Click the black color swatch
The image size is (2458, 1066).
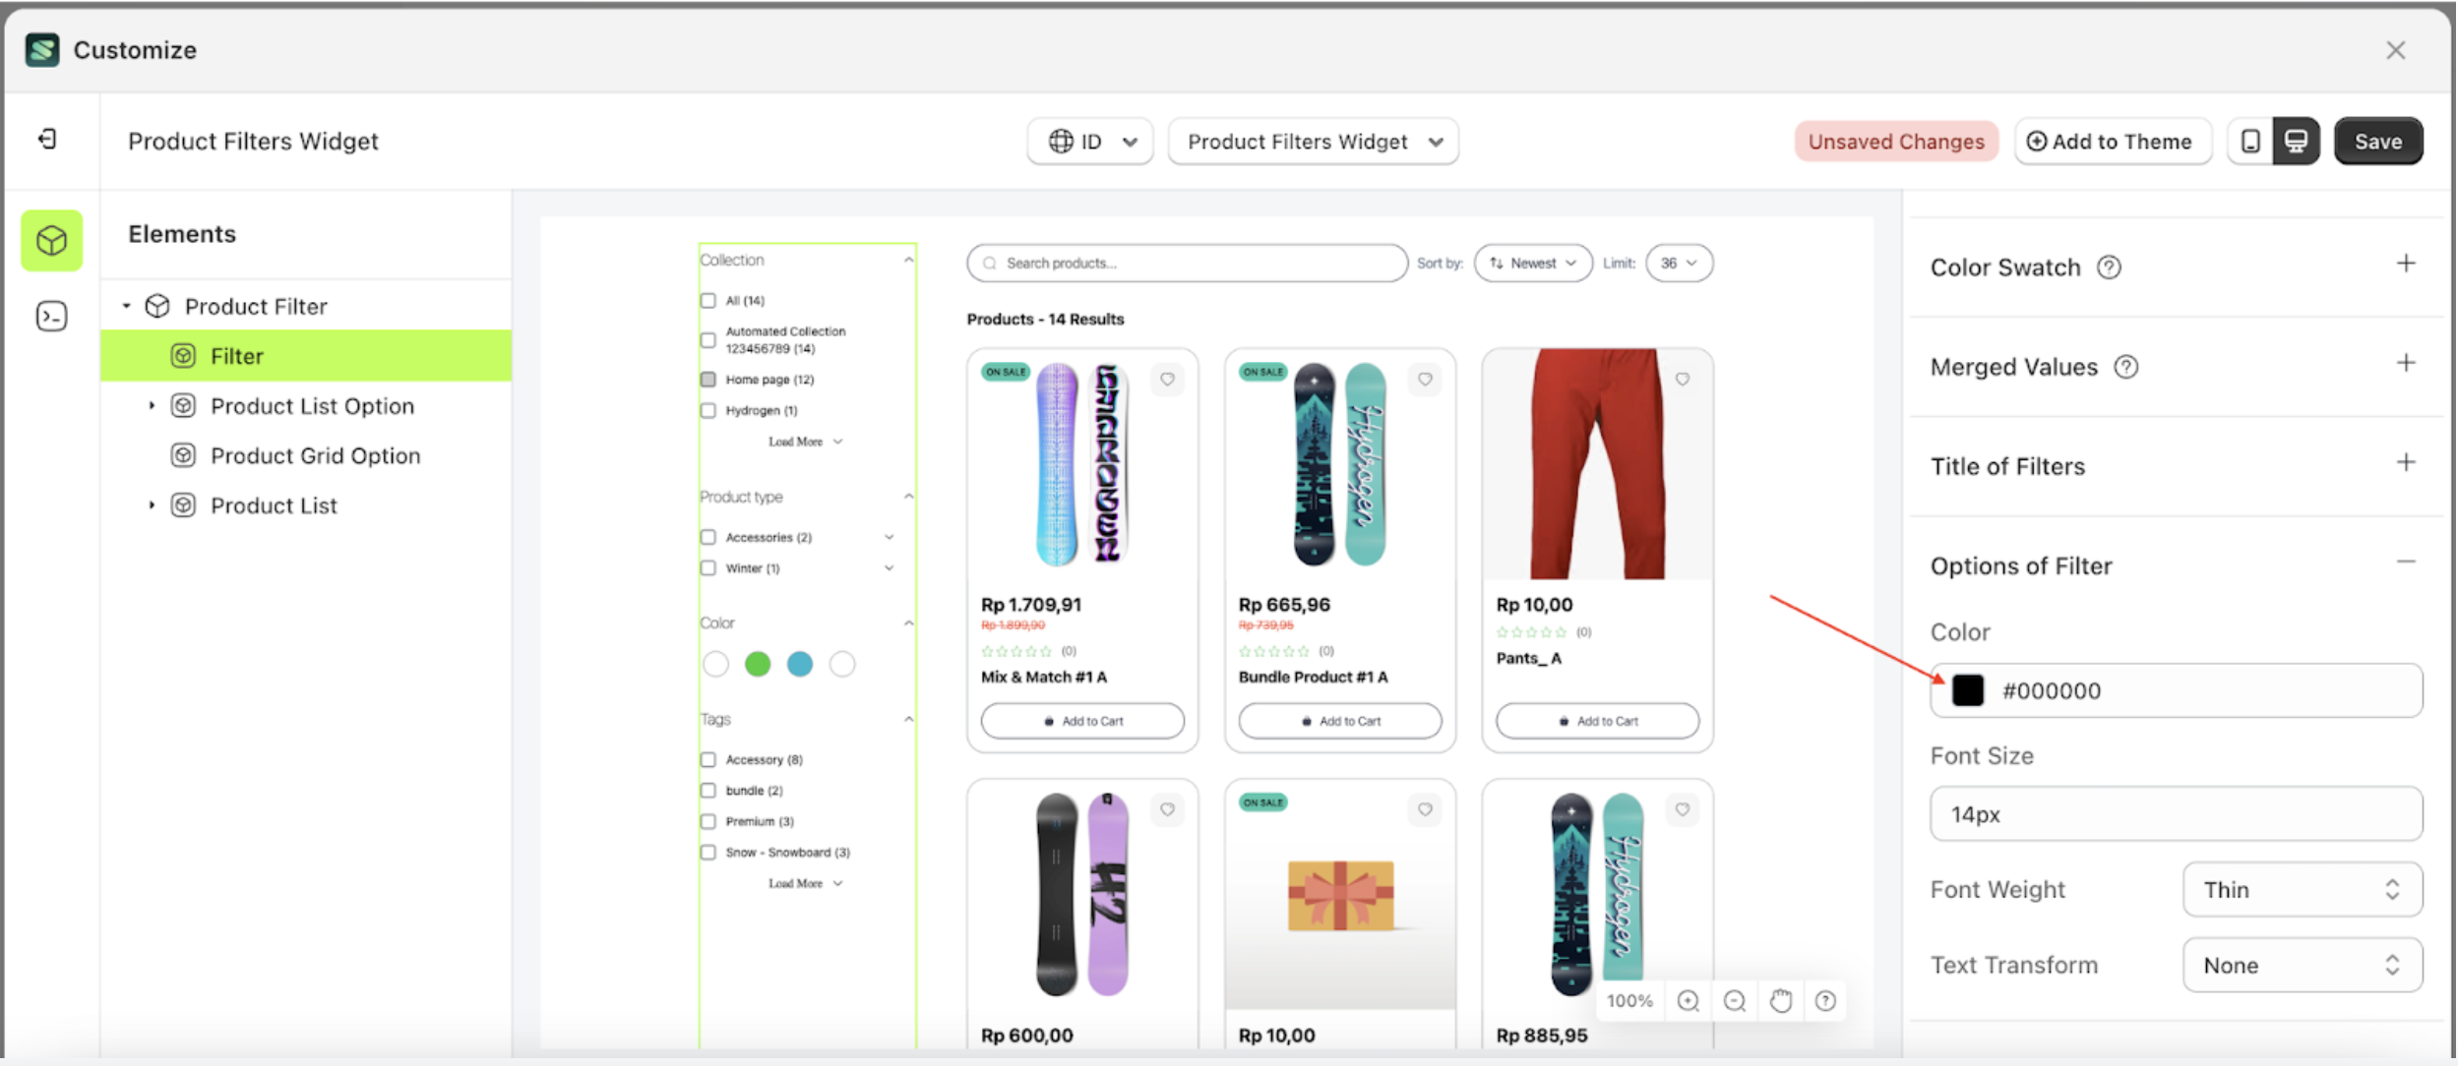click(1967, 690)
